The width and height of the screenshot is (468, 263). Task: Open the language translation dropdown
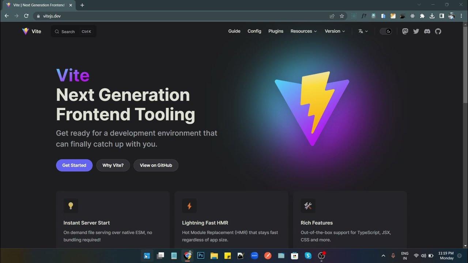pyautogui.click(x=363, y=31)
